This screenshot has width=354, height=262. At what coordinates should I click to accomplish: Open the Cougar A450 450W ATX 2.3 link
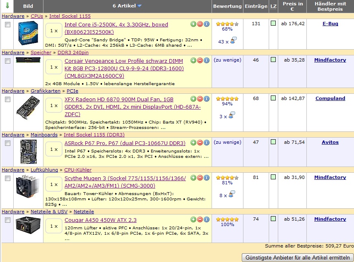click(x=101, y=220)
